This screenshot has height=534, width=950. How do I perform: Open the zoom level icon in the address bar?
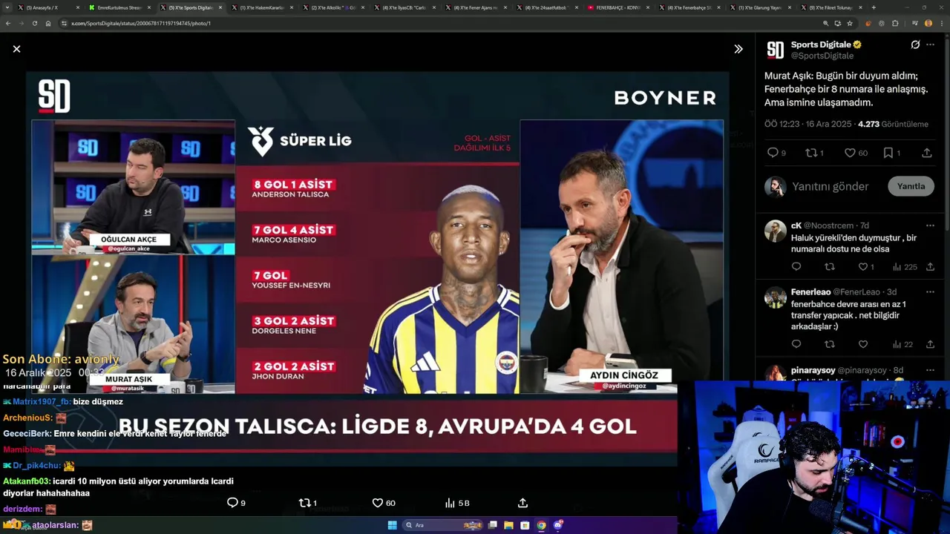826,23
